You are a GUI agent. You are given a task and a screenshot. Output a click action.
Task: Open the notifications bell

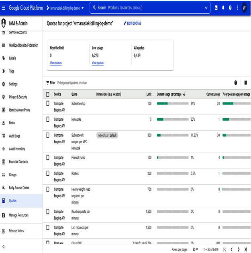click(223, 8)
